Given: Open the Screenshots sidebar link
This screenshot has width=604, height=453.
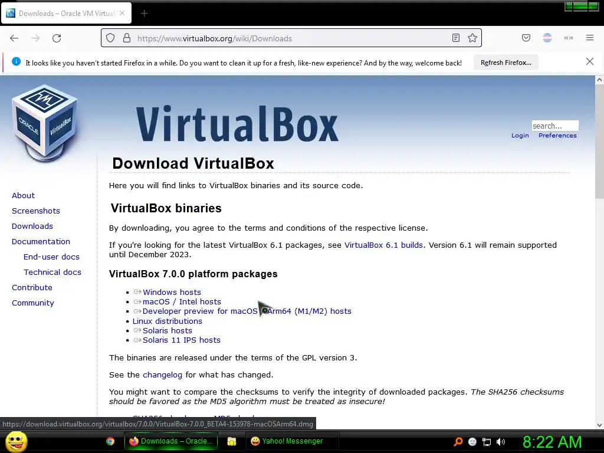Looking at the screenshot, I should click(36, 211).
